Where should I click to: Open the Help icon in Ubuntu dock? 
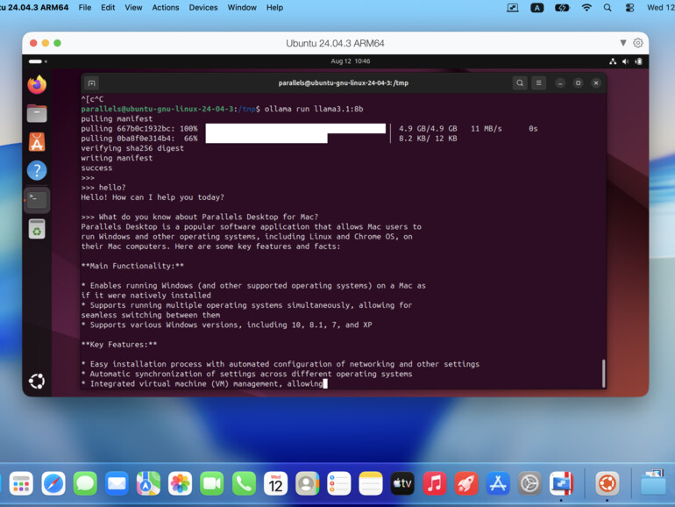point(37,170)
